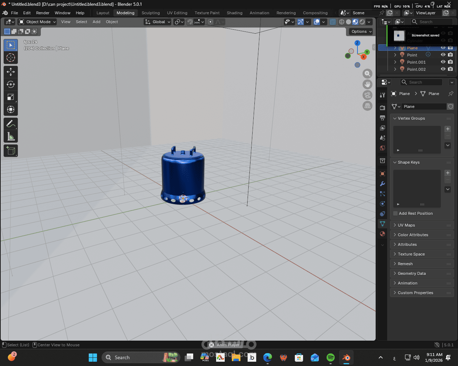Collapse the Vertex Groups panel
This screenshot has height=366, width=458.
(422, 118)
